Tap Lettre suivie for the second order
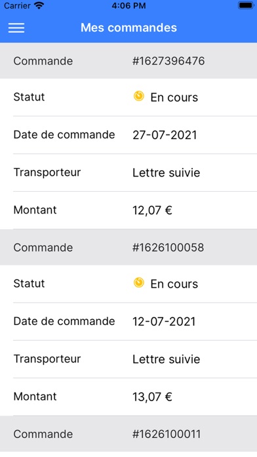The image size is (257, 457). (x=166, y=359)
